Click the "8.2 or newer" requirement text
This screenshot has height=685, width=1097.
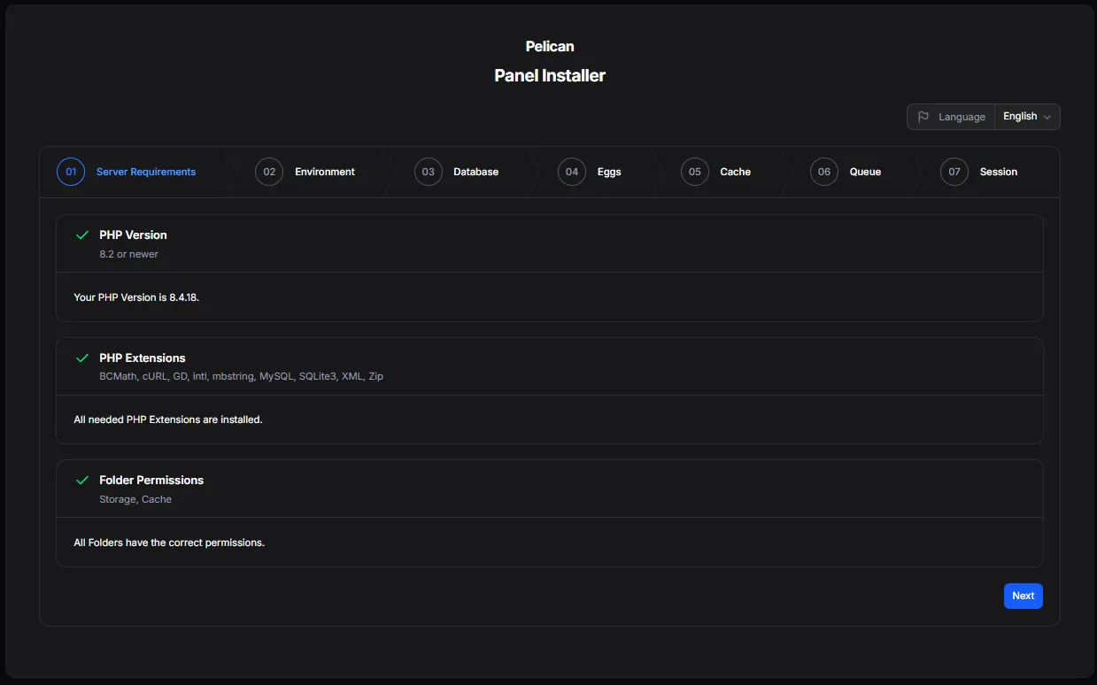point(129,254)
